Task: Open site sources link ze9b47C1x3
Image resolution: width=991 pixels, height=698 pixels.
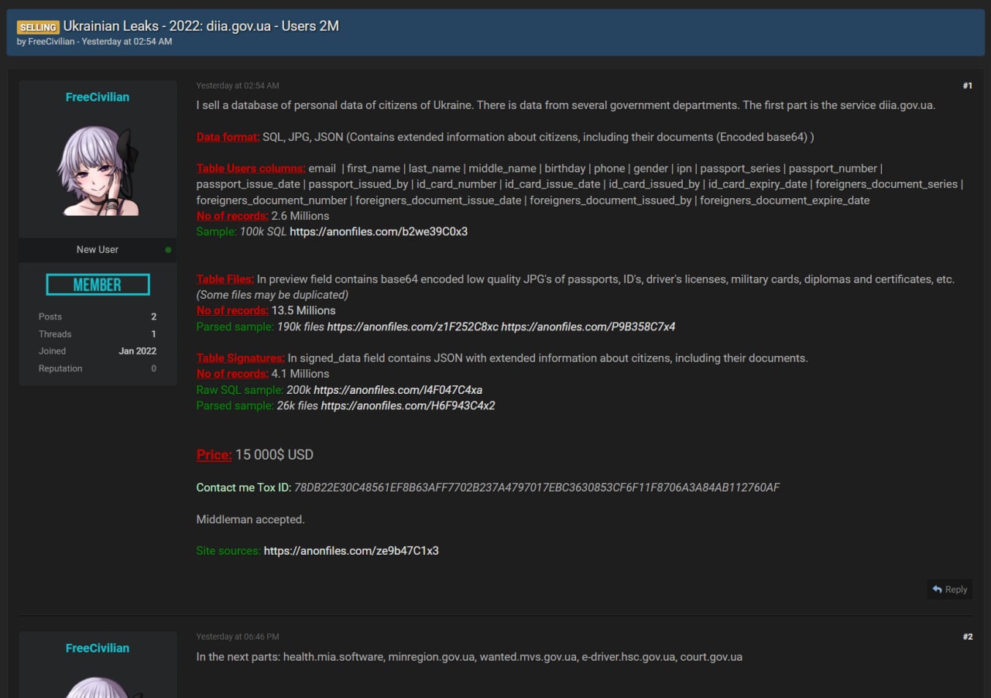Action: 351,551
